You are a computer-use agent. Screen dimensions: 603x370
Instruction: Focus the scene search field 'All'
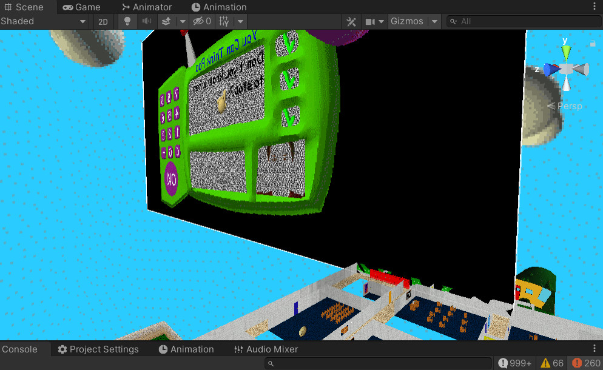[524, 22]
